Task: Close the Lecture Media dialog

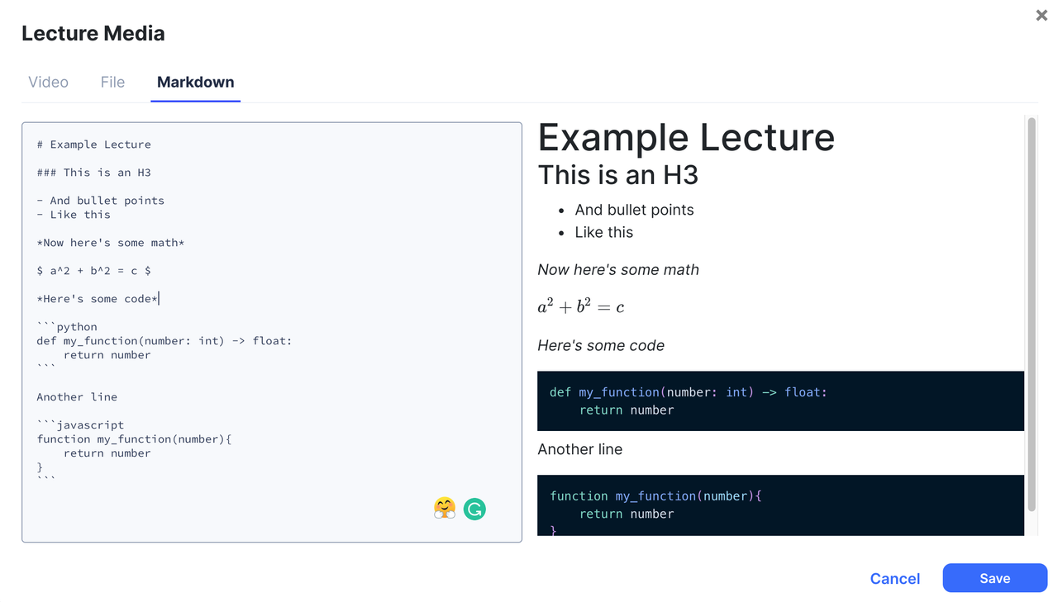Action: click(1041, 15)
